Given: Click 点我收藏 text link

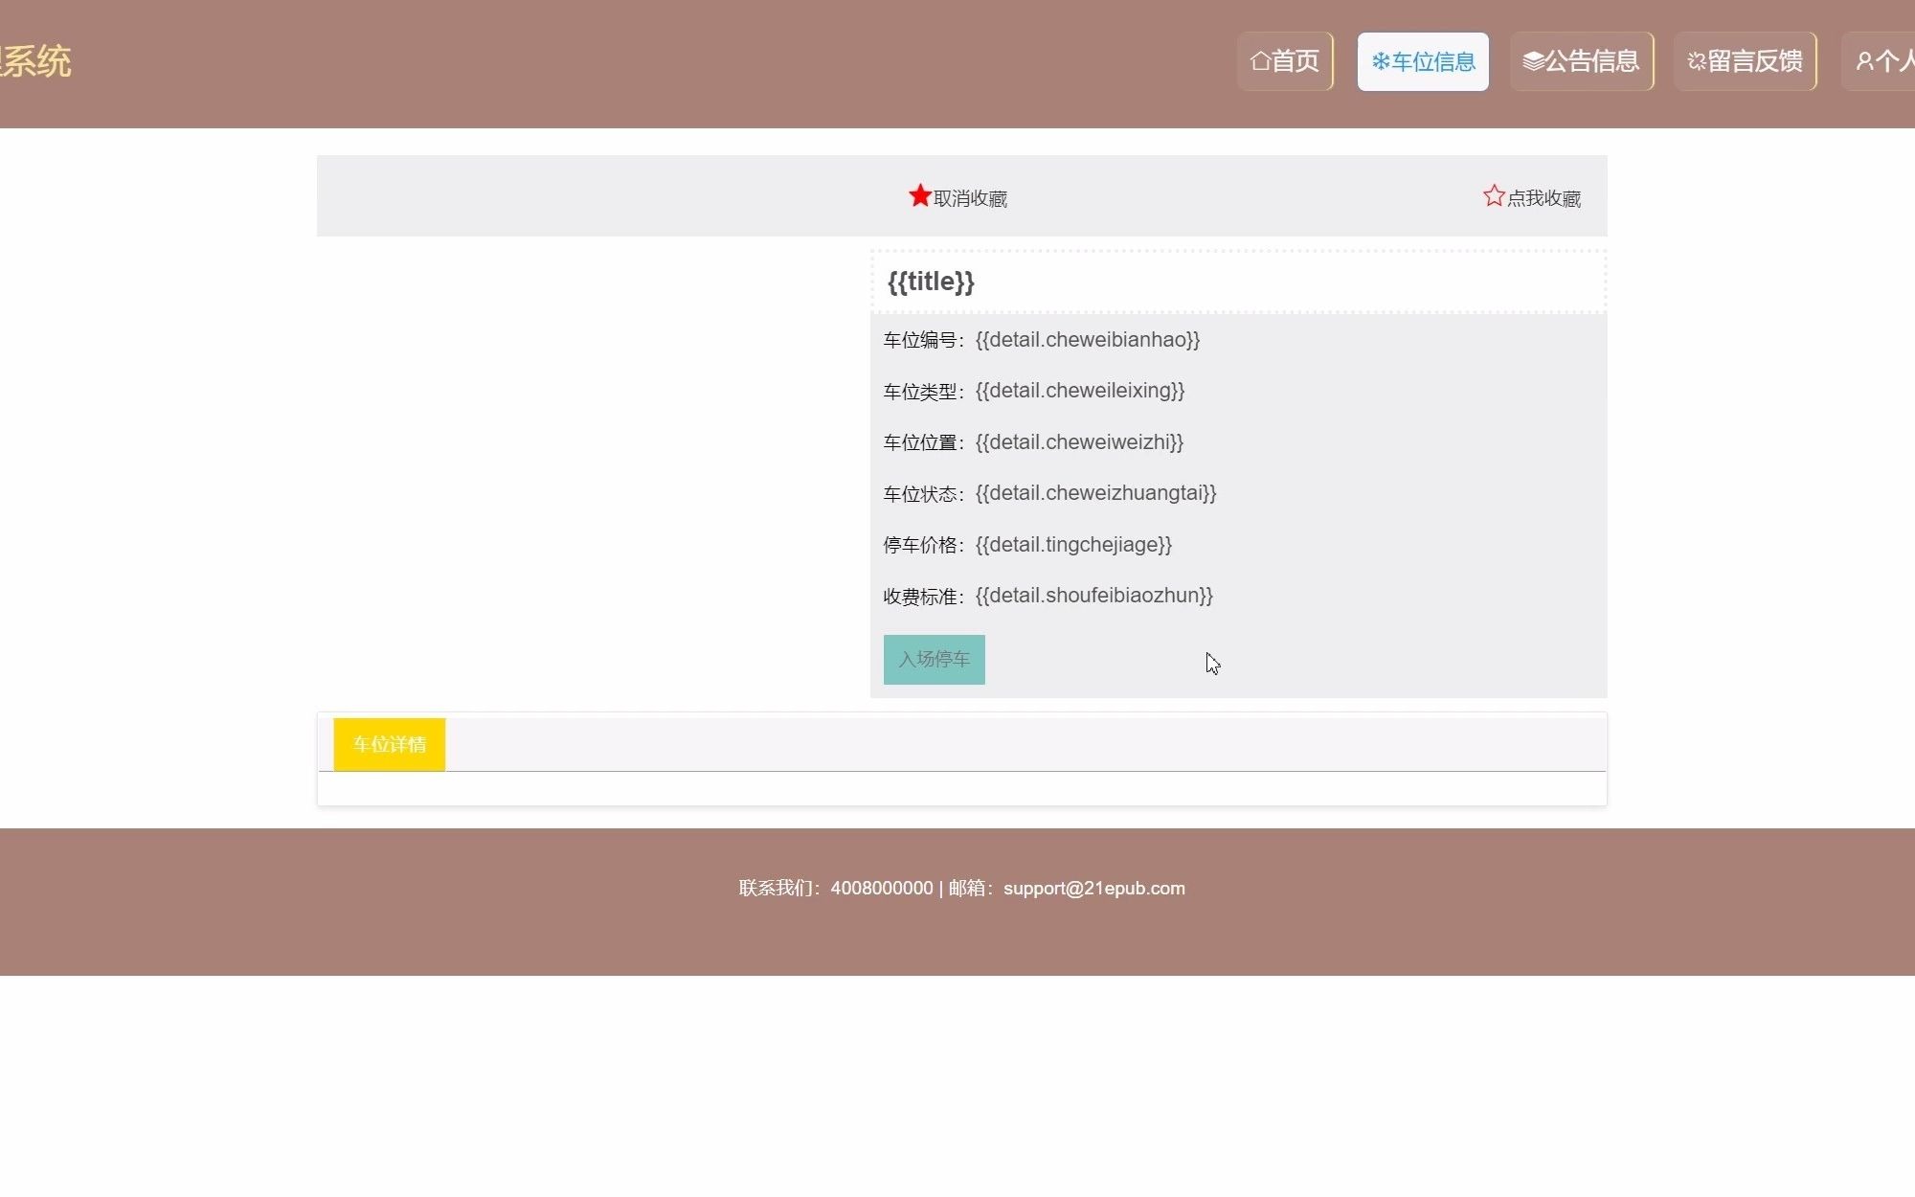Looking at the screenshot, I should (1543, 198).
